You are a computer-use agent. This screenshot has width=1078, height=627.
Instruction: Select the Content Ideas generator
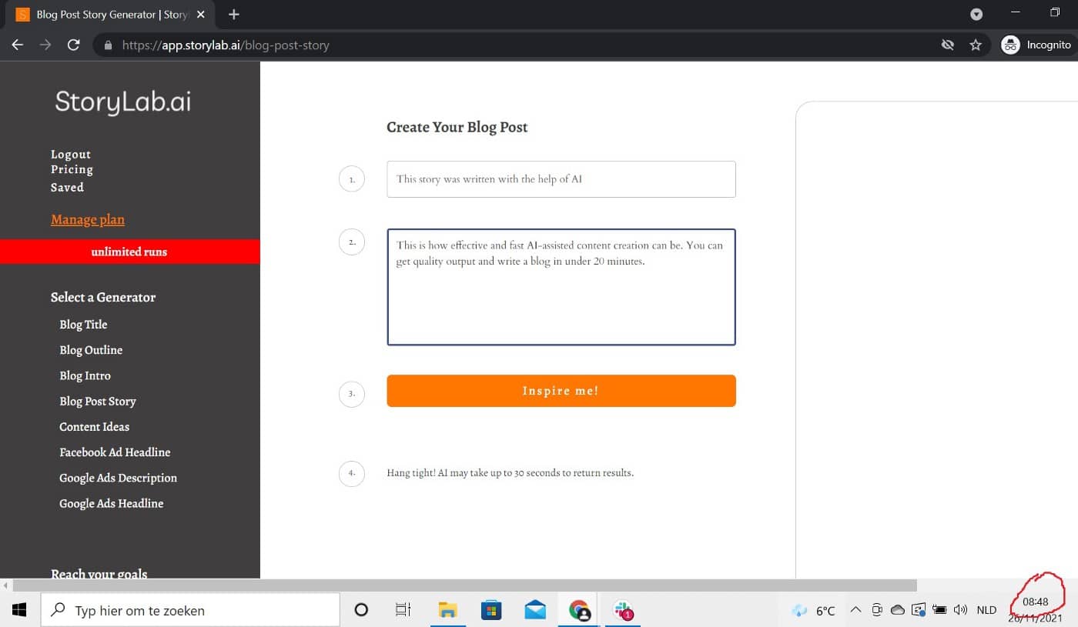(94, 426)
